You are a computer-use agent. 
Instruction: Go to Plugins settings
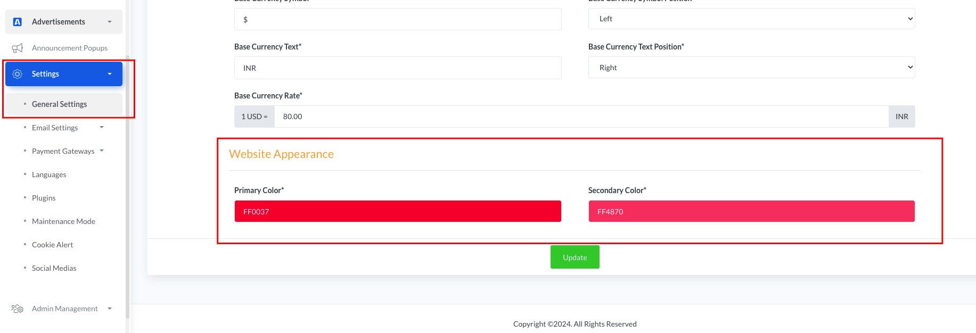tap(44, 198)
